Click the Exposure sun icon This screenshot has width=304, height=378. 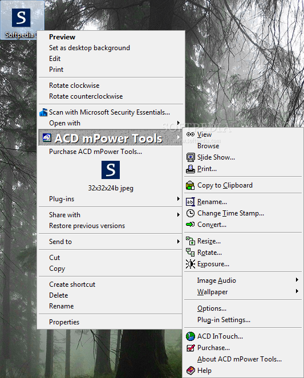(x=190, y=264)
